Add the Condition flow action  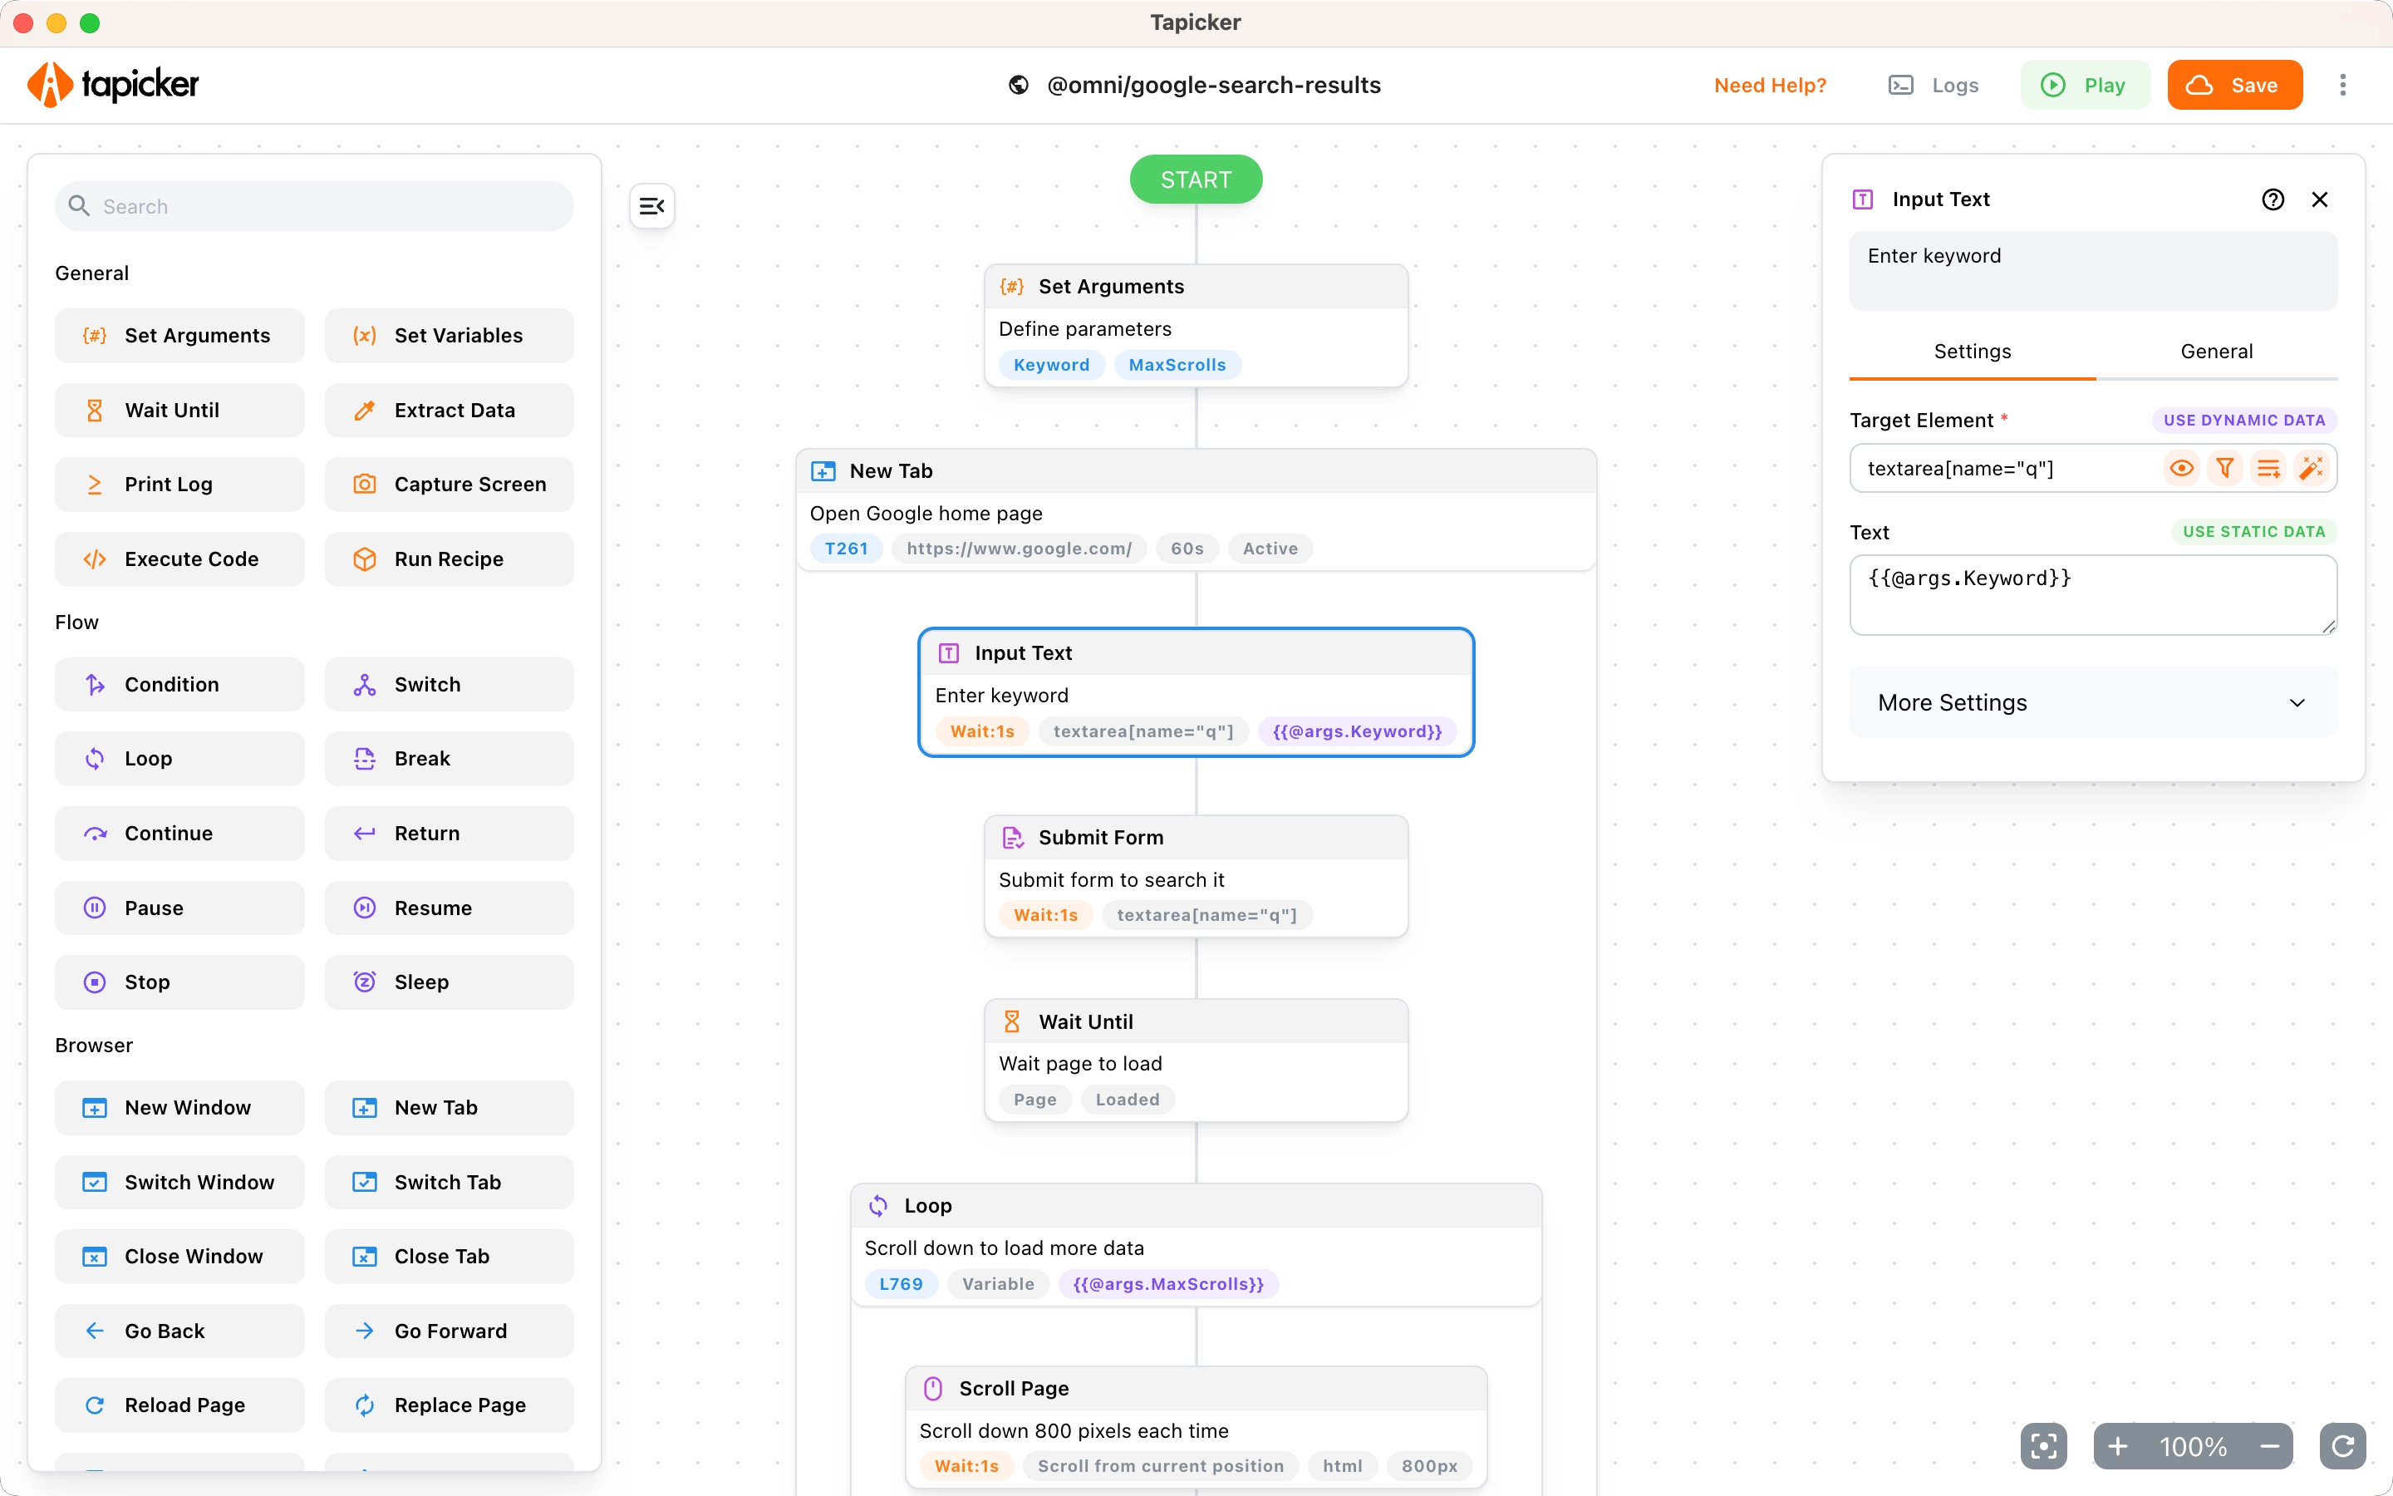coord(180,685)
